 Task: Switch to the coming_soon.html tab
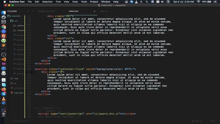46,11
